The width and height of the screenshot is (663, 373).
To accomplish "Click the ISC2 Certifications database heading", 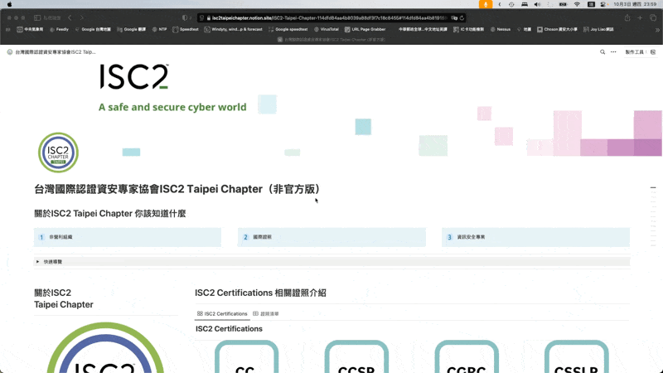I will tap(229, 328).
